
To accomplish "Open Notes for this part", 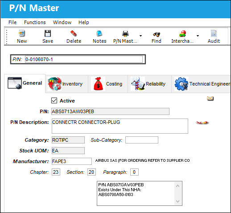I will [99, 37].
